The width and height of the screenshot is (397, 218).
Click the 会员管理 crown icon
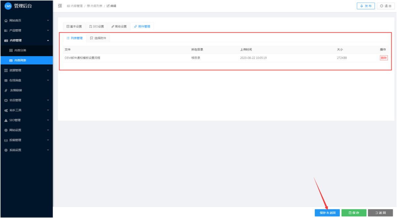tap(6, 100)
